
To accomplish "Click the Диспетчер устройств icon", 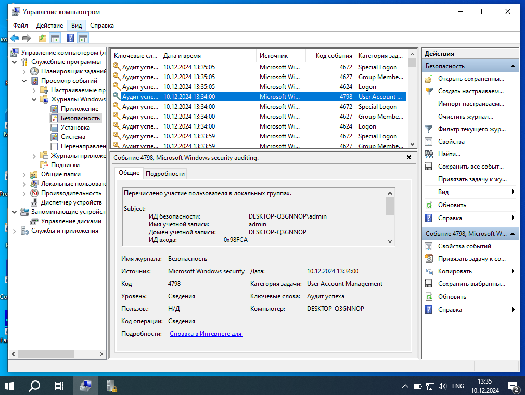I will 34,202.
